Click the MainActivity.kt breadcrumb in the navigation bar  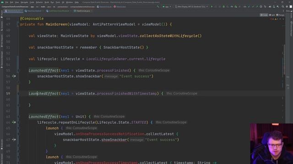tap(104, 7)
